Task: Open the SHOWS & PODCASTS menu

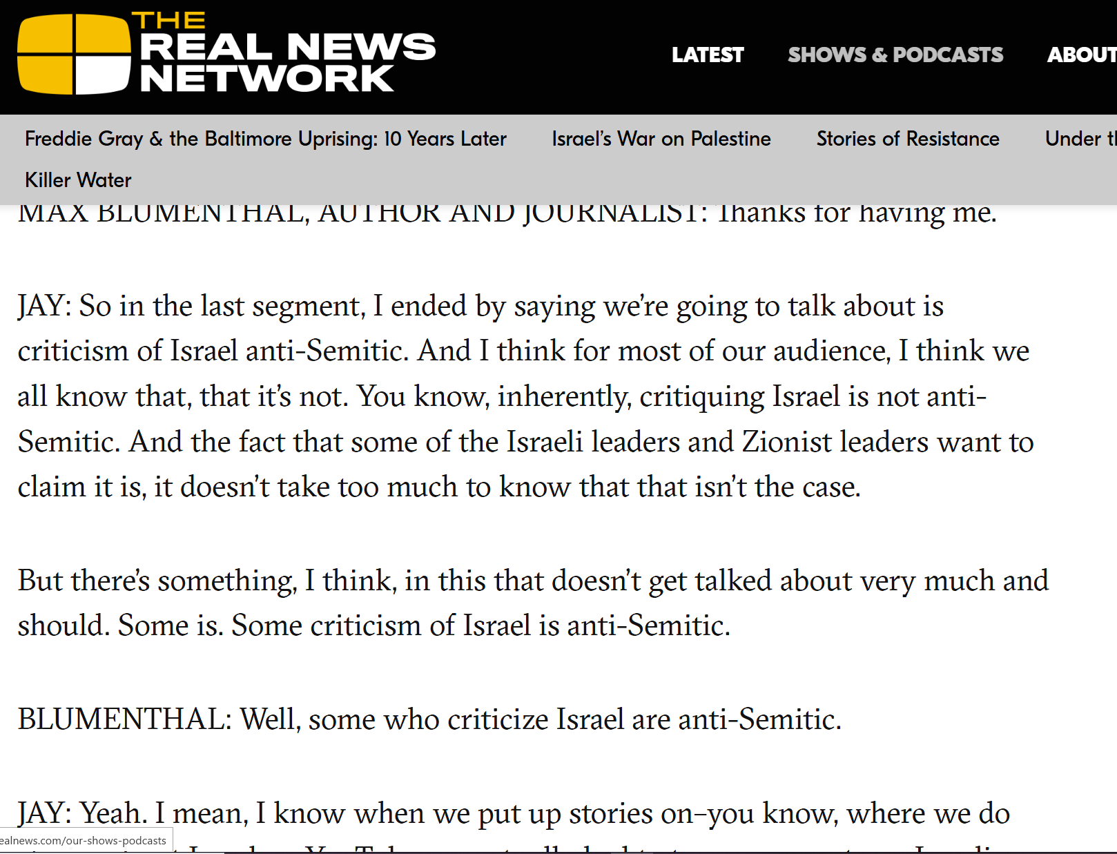Action: click(895, 55)
